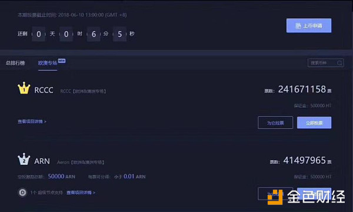
Task: Click RCCC deposit 500000 HT text
Action: [x=312, y=105]
